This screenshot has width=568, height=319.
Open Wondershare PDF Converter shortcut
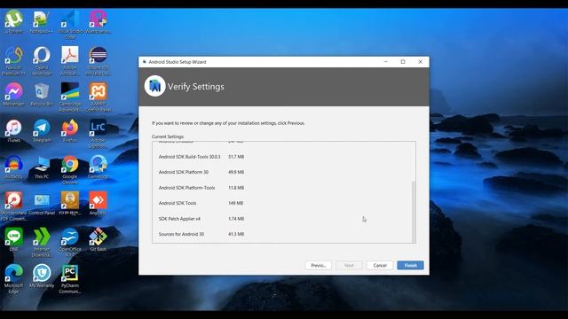pos(14,206)
